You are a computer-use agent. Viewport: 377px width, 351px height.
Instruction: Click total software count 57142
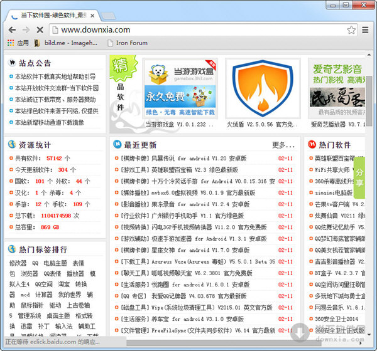[54, 159]
